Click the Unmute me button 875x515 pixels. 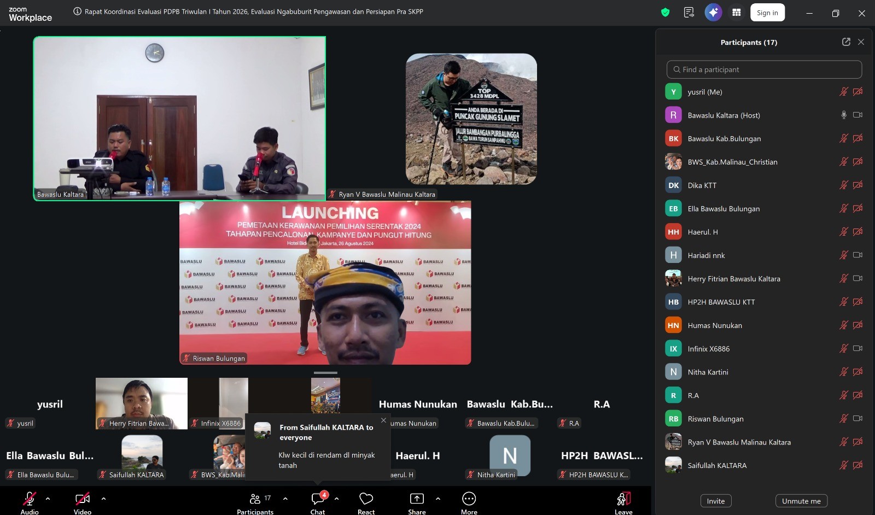pyautogui.click(x=801, y=501)
